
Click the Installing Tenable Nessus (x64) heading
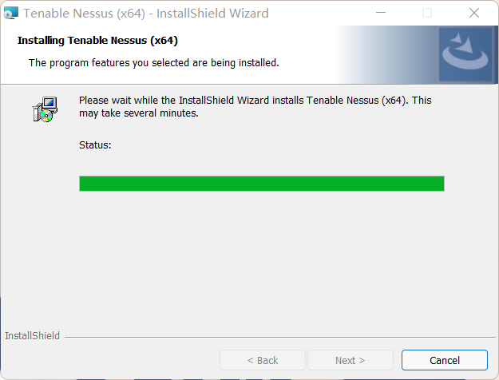(97, 41)
